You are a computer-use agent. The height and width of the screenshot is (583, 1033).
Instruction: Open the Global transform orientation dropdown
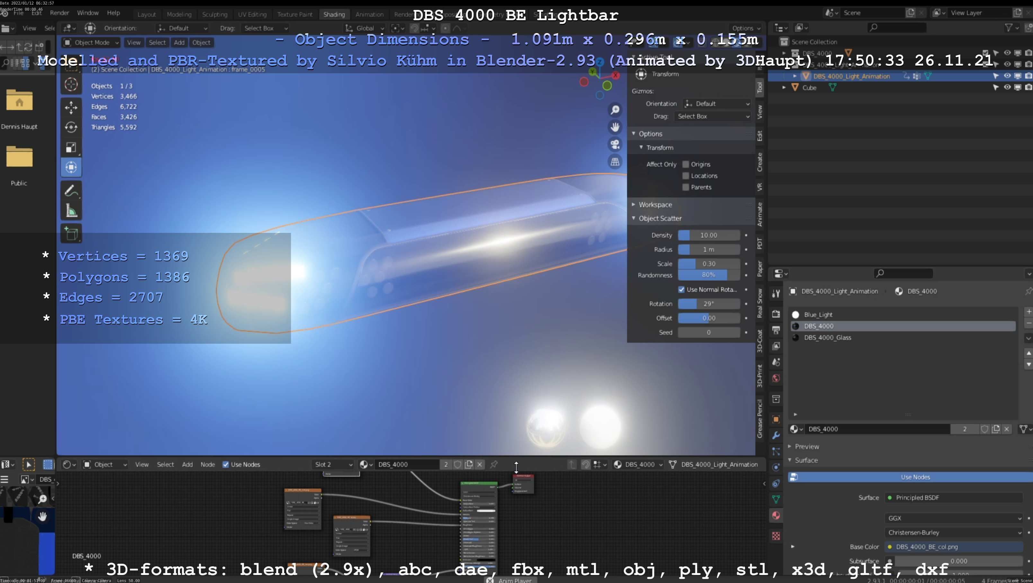tap(365, 28)
